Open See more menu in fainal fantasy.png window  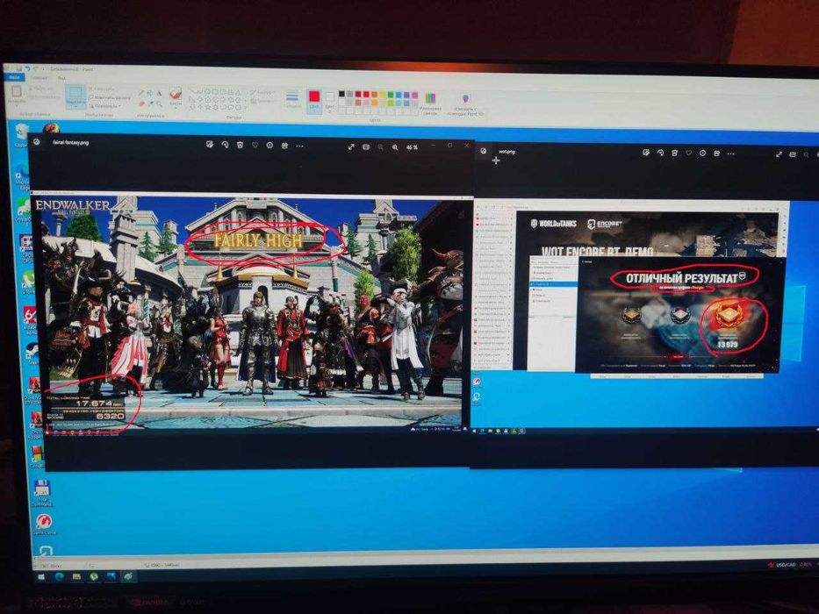[x=299, y=146]
